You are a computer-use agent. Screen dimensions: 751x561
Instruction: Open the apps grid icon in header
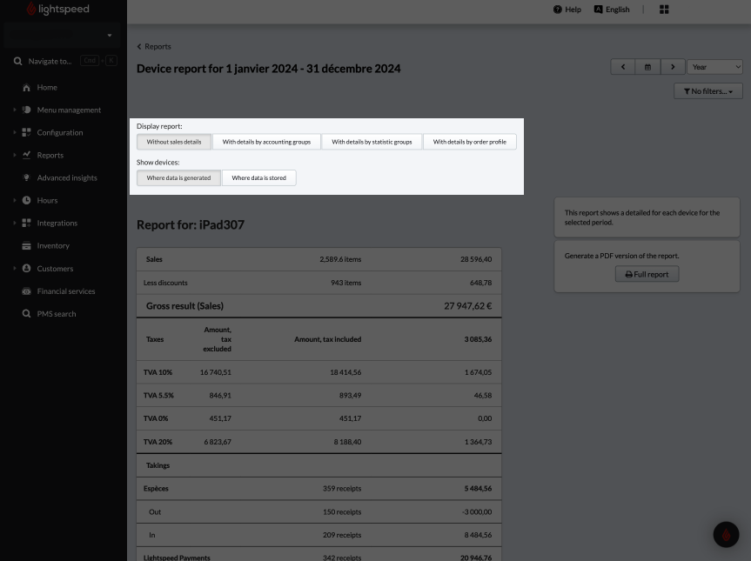point(664,10)
